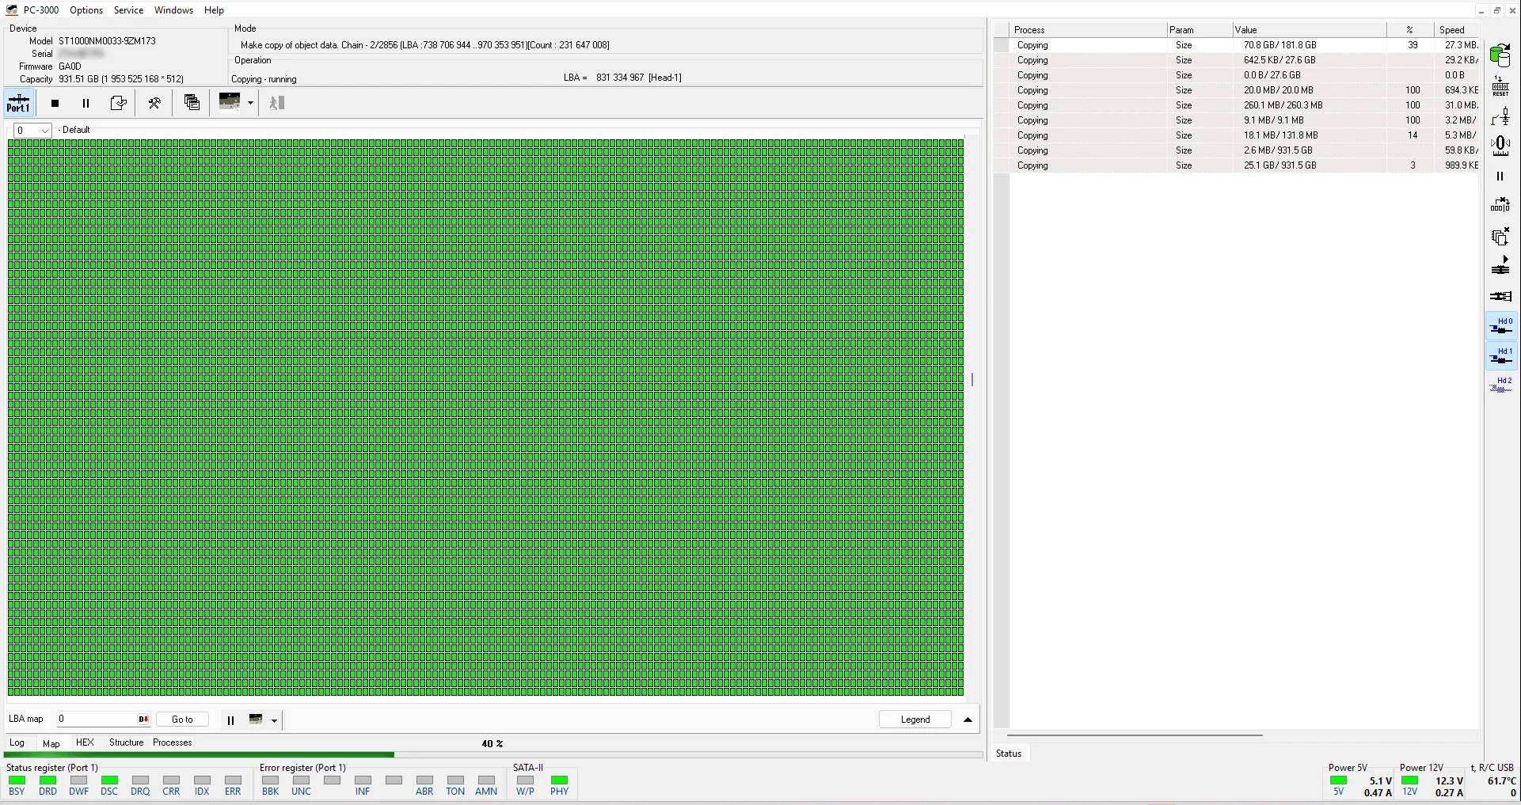Expand the LBA map view dropdown arrow
1521x805 pixels.
click(275, 720)
